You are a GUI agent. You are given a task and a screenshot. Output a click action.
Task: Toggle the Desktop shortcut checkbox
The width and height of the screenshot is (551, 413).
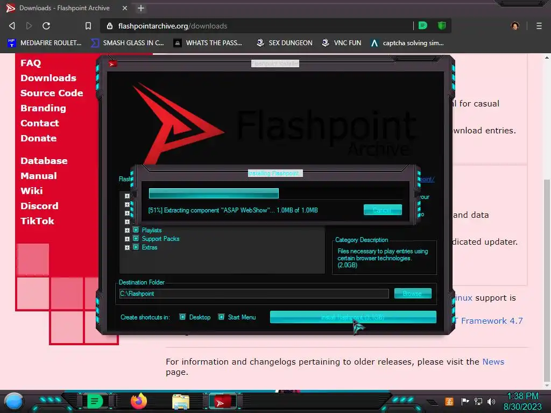coord(183,317)
